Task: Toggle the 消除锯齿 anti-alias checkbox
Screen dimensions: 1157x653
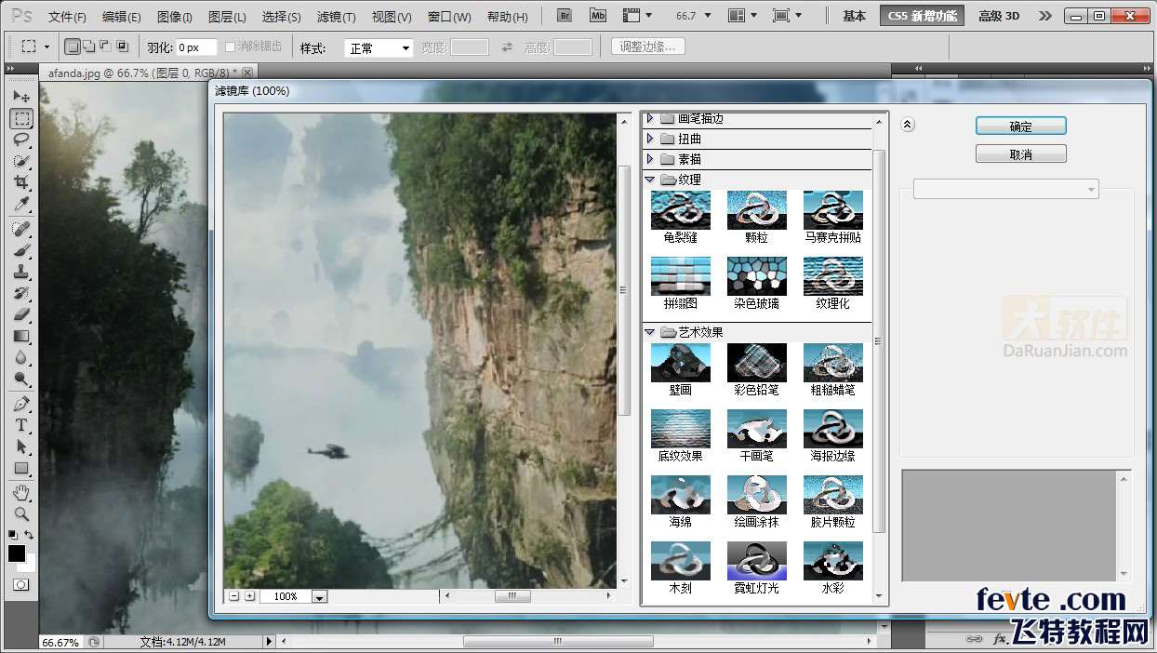Action: 231,47
